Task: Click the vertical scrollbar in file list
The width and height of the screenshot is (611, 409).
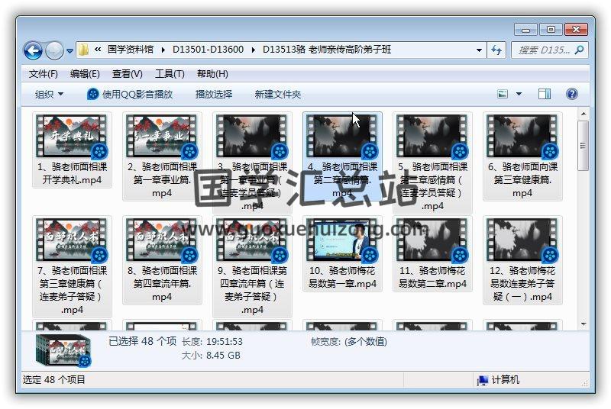Action: pyautogui.click(x=584, y=145)
